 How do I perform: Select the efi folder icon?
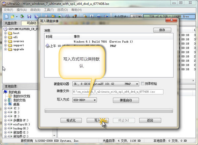pyautogui.click(x=10, y=37)
